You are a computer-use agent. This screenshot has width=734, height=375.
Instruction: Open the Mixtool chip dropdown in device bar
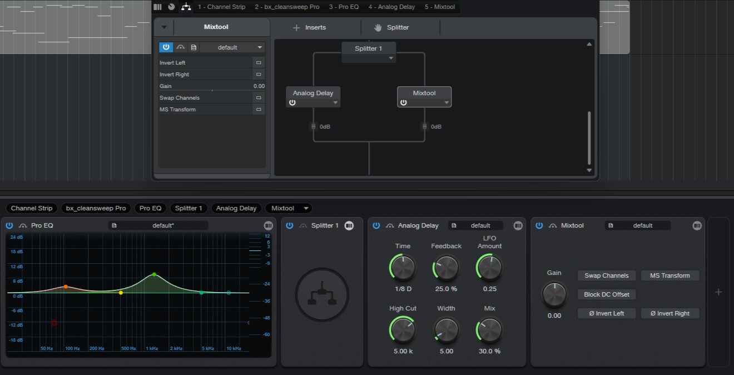305,208
